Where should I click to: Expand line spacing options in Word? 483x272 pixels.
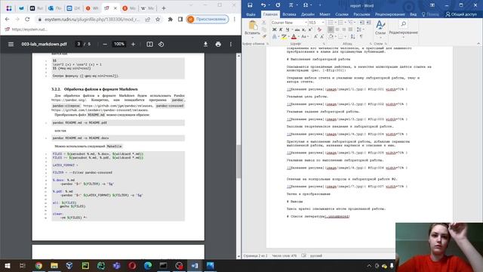pyautogui.click(x=364, y=29)
